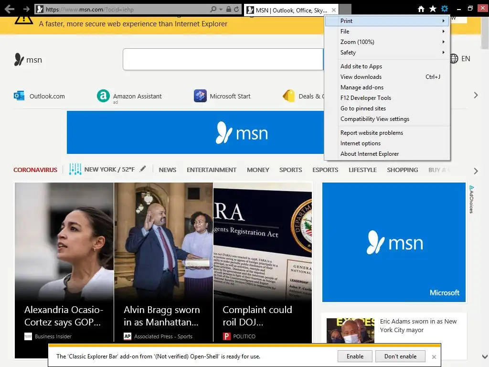Open the Amazon Assistant icon
The width and height of the screenshot is (489, 367).
pos(103,96)
